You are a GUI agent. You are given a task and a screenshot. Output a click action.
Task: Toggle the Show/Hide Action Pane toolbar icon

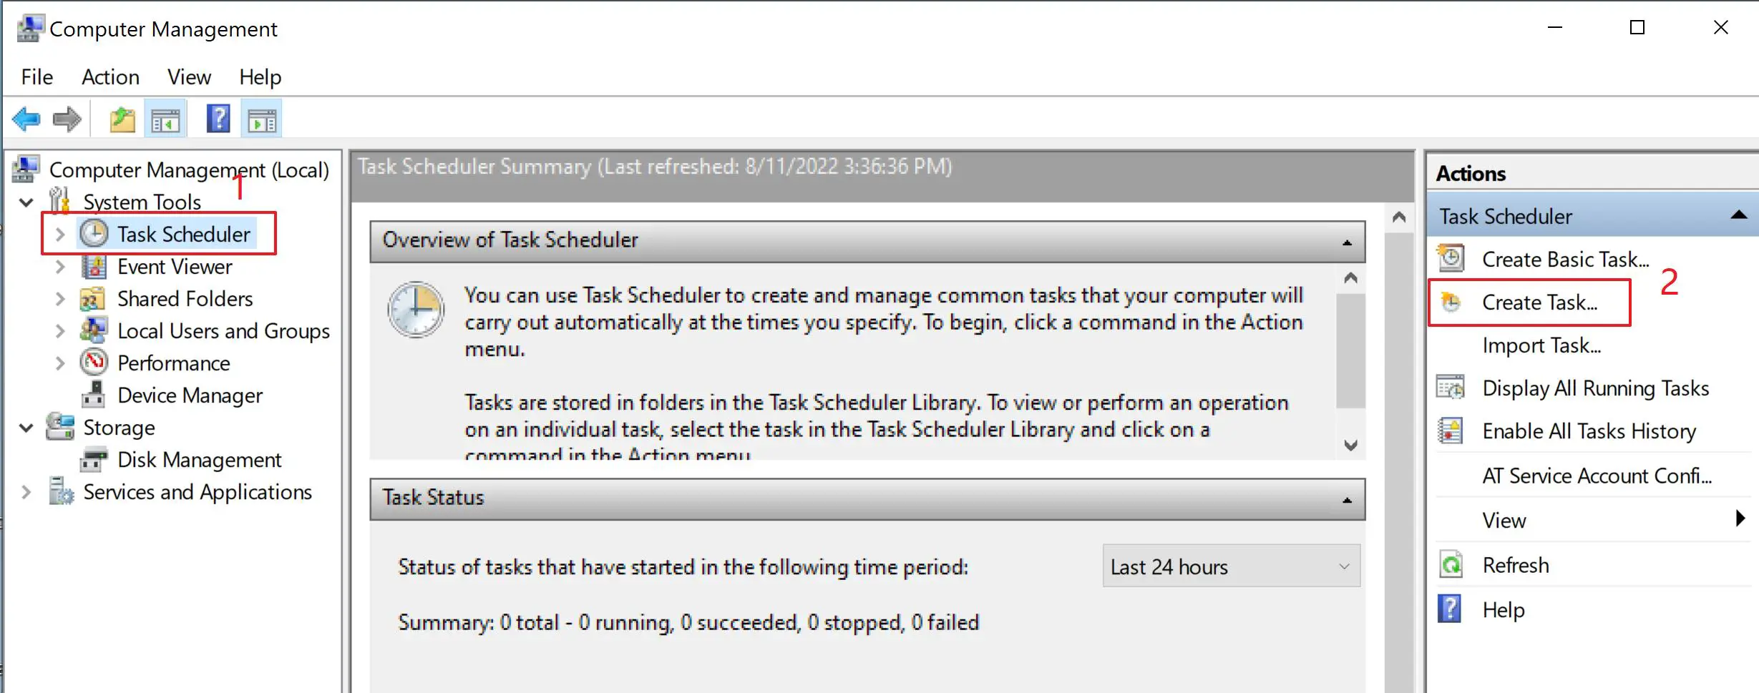click(x=262, y=119)
